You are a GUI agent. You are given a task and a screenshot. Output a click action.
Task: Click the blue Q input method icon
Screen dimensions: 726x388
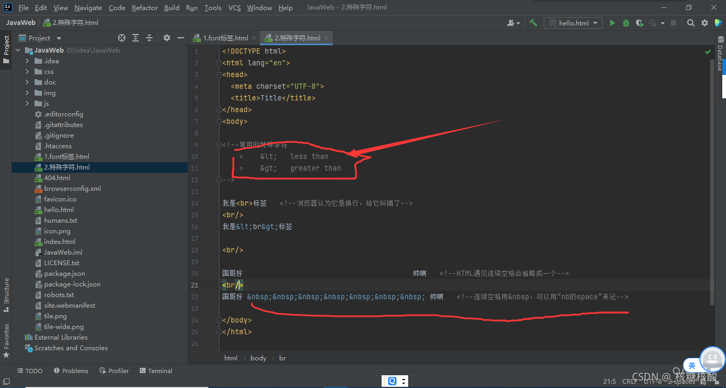click(392, 381)
